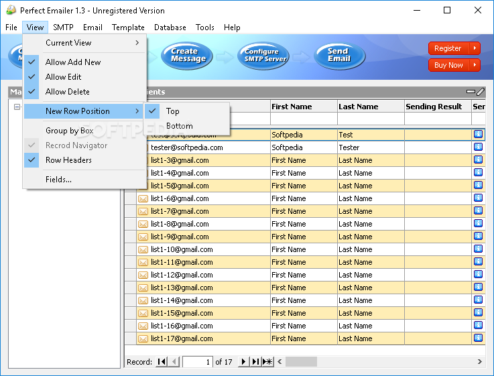Click the scroll right arrow of horizontal scrollbar

point(479,361)
